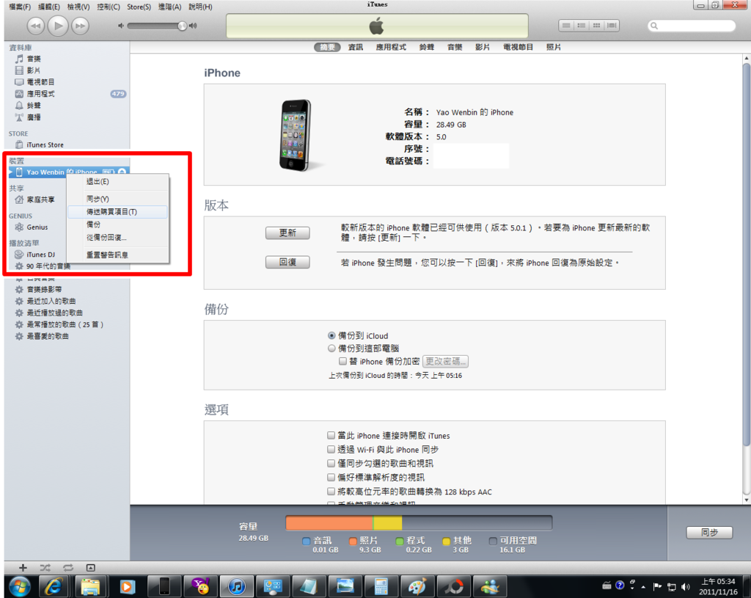
Task: Open Internet Explorer from taskbar
Action: click(53, 586)
